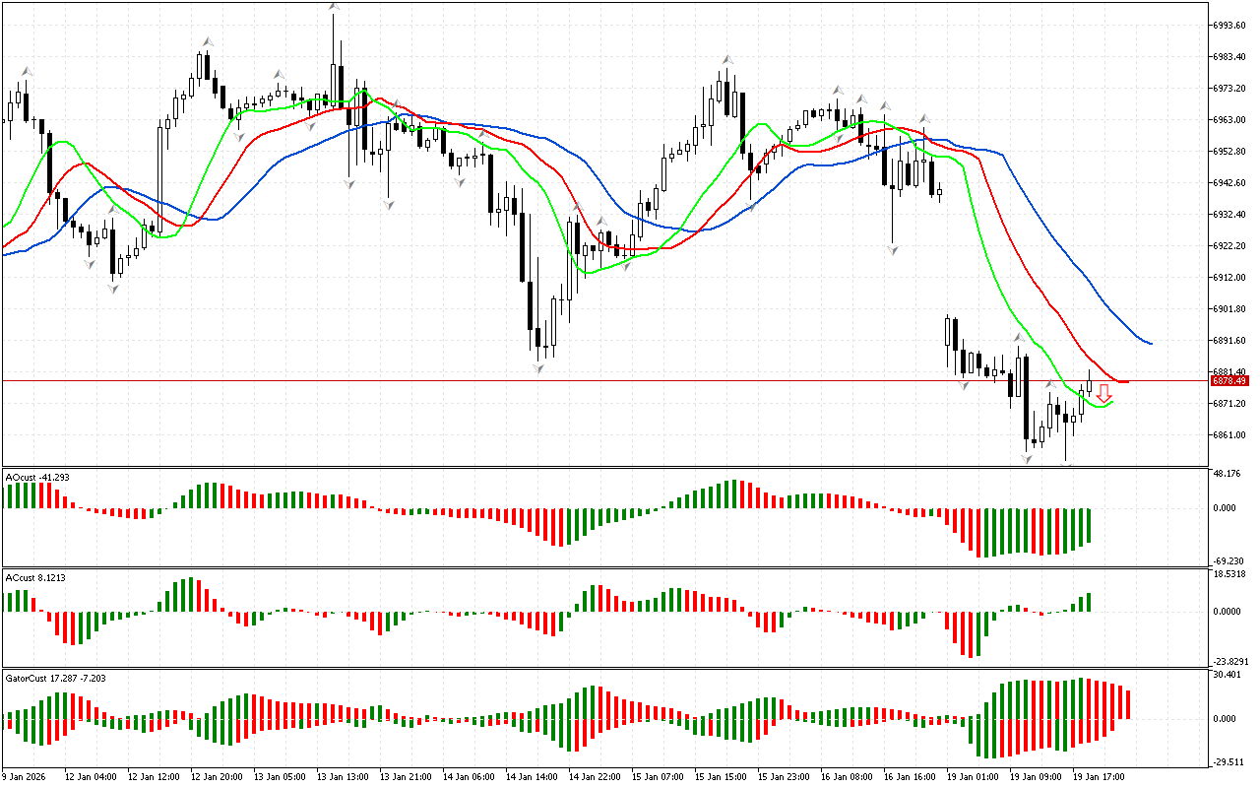1260x788 pixels.
Task: Click the down fractal under the 16 Jan long wick
Action: point(893,251)
